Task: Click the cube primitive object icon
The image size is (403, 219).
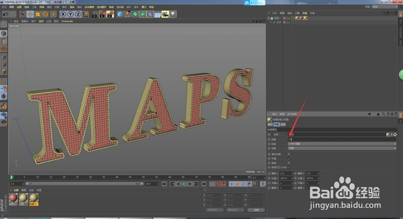Action: click(120, 14)
